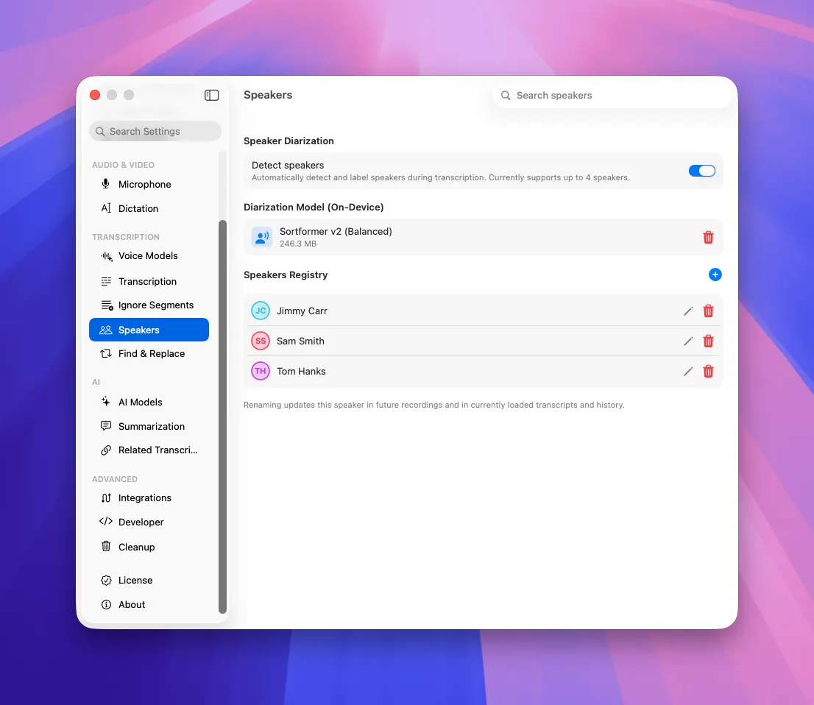The width and height of the screenshot is (814, 705).
Task: Select the Sam Smith name text
Action: (x=300, y=341)
